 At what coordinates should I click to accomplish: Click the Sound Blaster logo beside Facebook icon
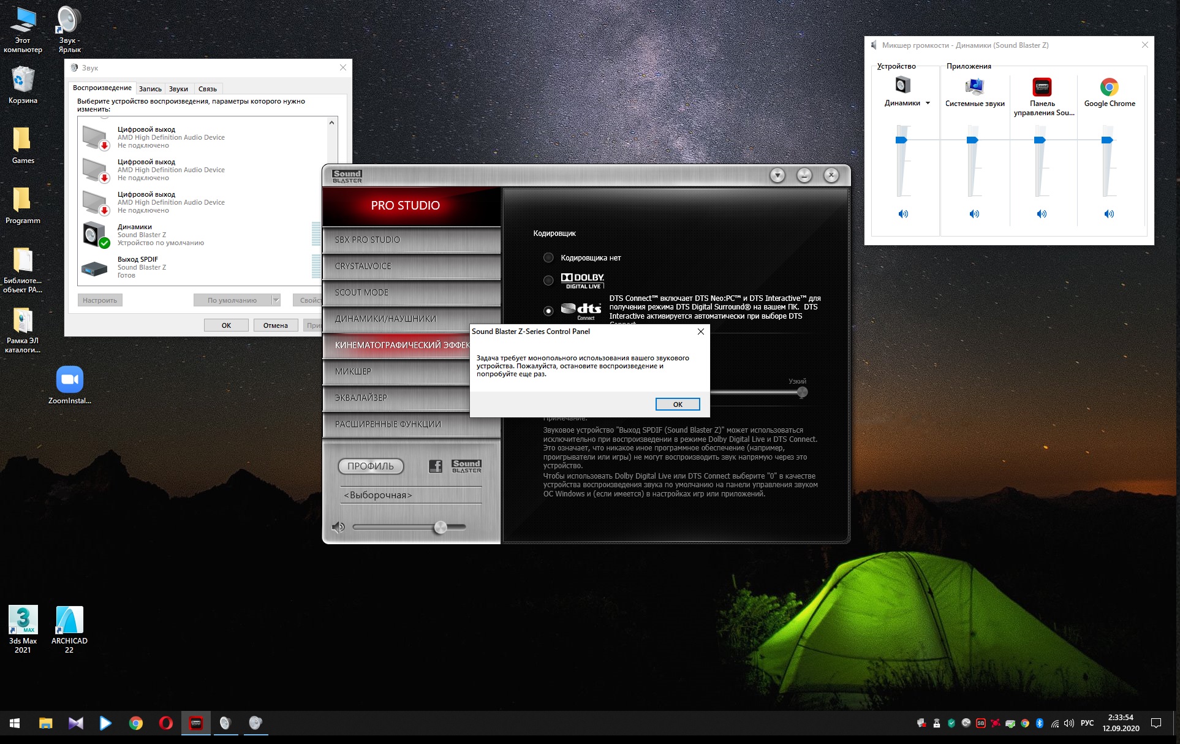(x=466, y=466)
